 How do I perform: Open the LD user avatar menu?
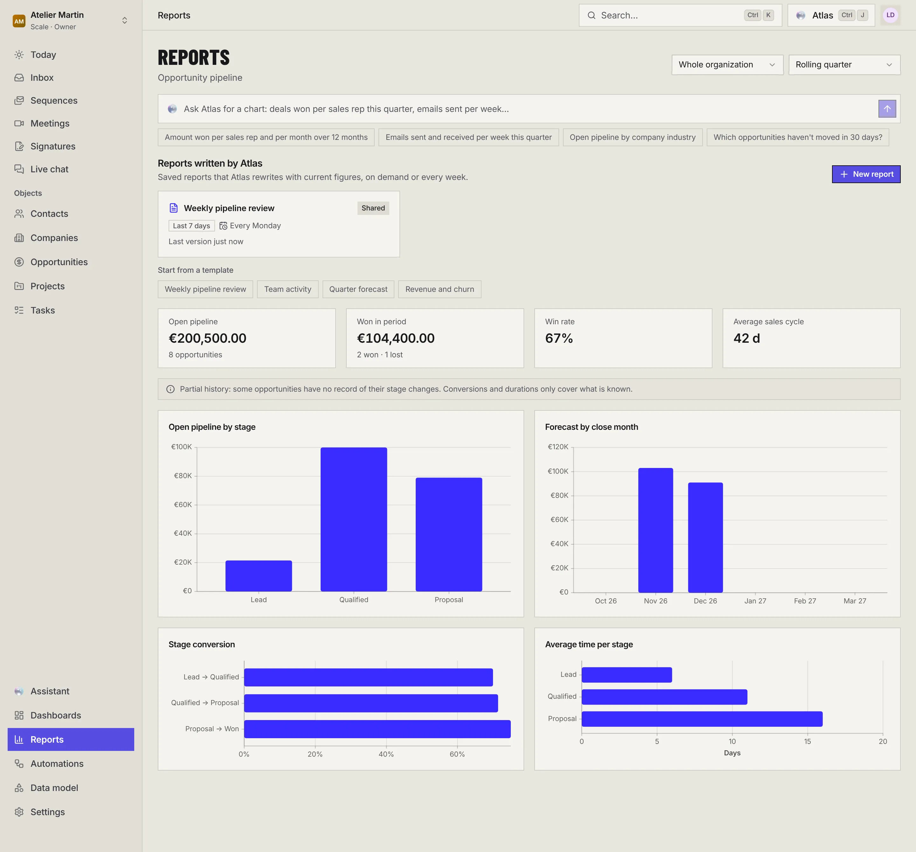tap(890, 15)
